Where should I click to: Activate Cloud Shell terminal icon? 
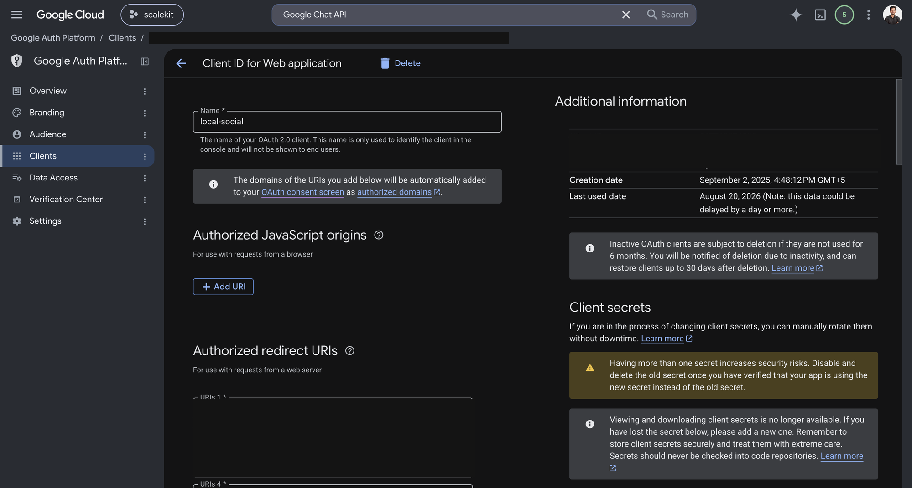[x=820, y=15]
